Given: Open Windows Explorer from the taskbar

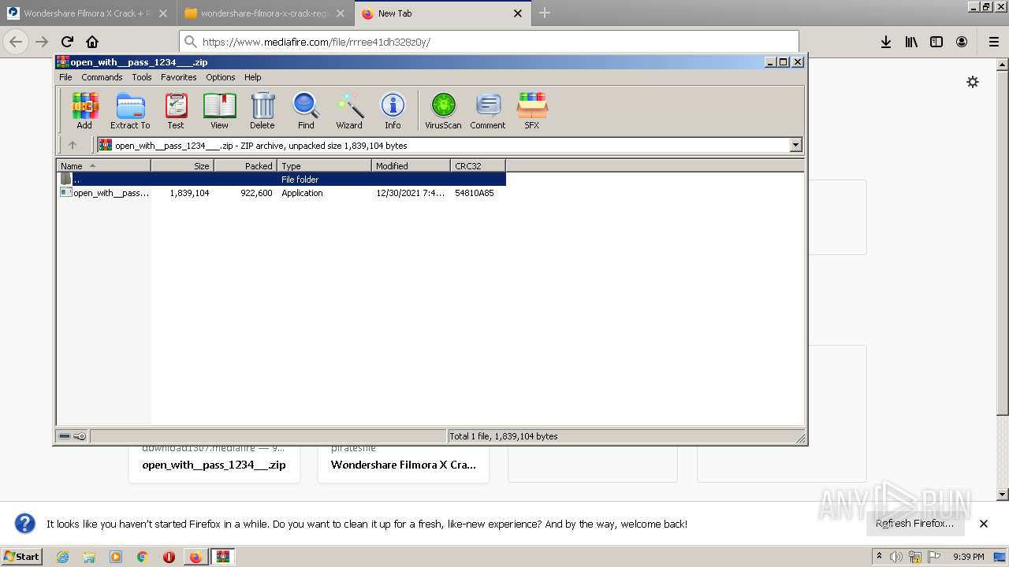Looking at the screenshot, I should tap(89, 557).
